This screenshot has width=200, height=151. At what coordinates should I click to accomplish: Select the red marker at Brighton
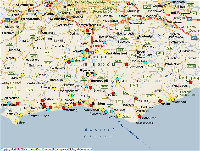[91, 105]
